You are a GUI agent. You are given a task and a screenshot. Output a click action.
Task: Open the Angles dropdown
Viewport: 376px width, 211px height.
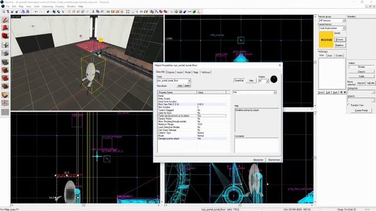267,81
